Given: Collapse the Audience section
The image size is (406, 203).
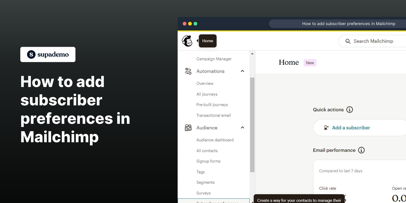Looking at the screenshot, I should tap(242, 128).
